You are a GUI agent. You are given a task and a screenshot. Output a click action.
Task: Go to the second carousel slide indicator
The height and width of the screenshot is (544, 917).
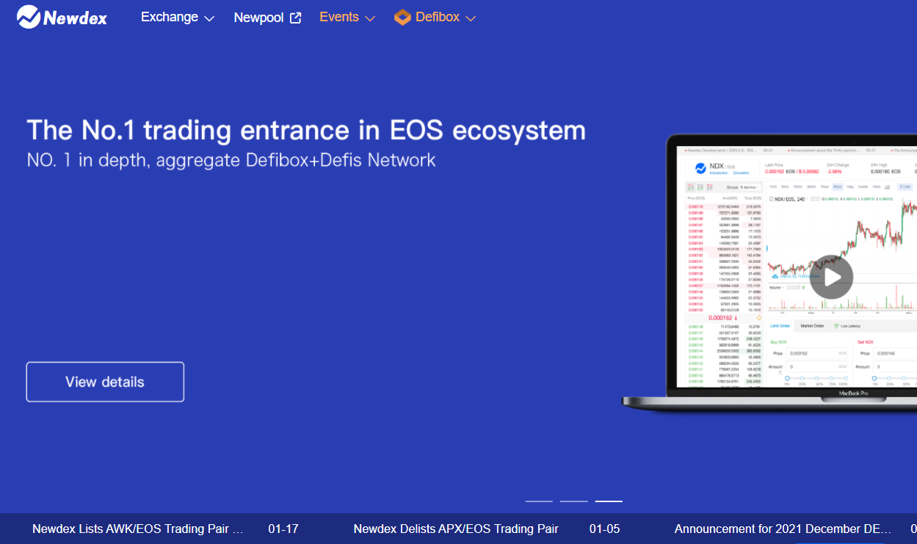click(573, 501)
